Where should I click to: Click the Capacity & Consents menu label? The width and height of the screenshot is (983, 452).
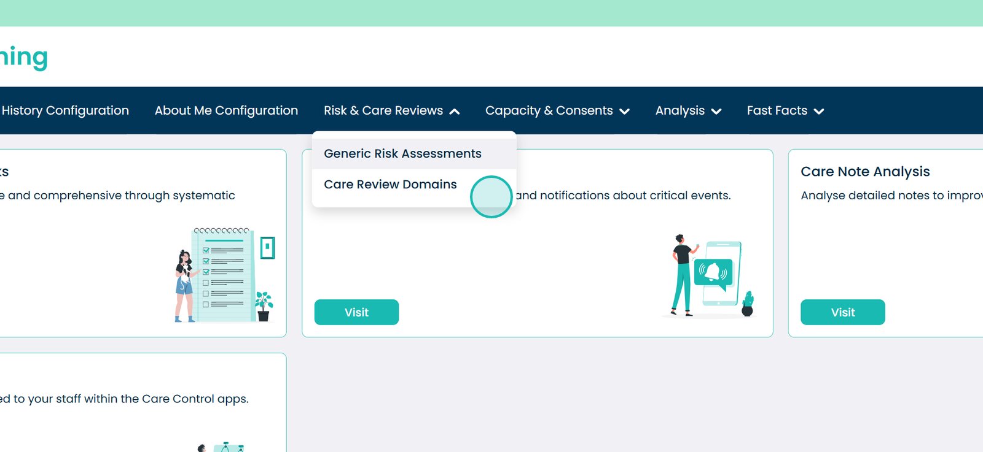549,110
